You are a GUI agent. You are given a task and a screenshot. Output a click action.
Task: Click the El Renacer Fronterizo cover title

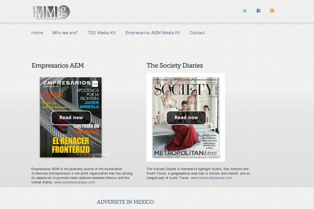(x=71, y=145)
